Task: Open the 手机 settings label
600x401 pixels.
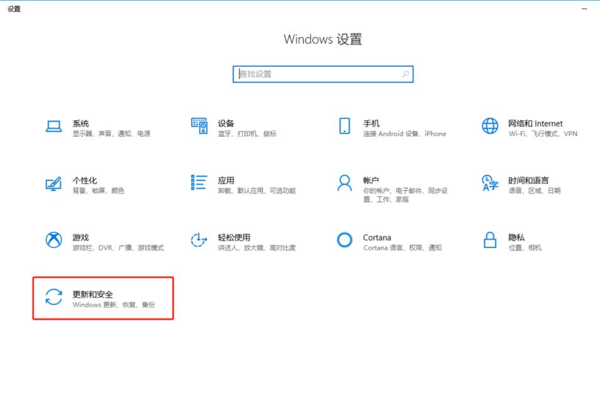Action: tap(371, 123)
